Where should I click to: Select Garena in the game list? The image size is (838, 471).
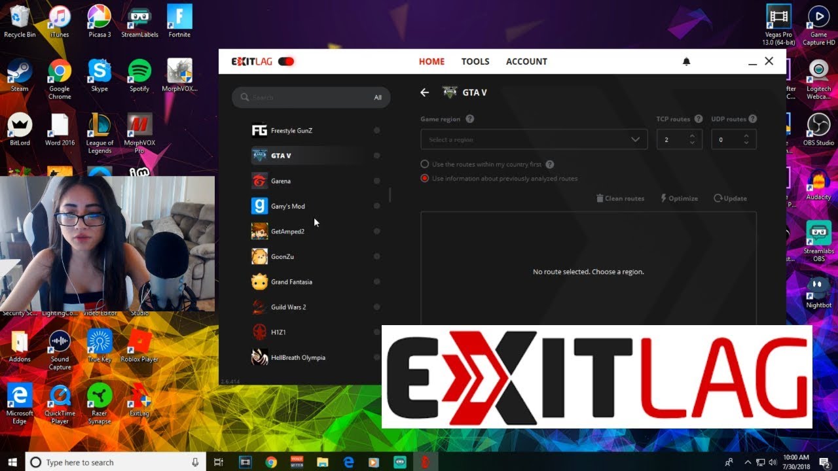(316, 181)
